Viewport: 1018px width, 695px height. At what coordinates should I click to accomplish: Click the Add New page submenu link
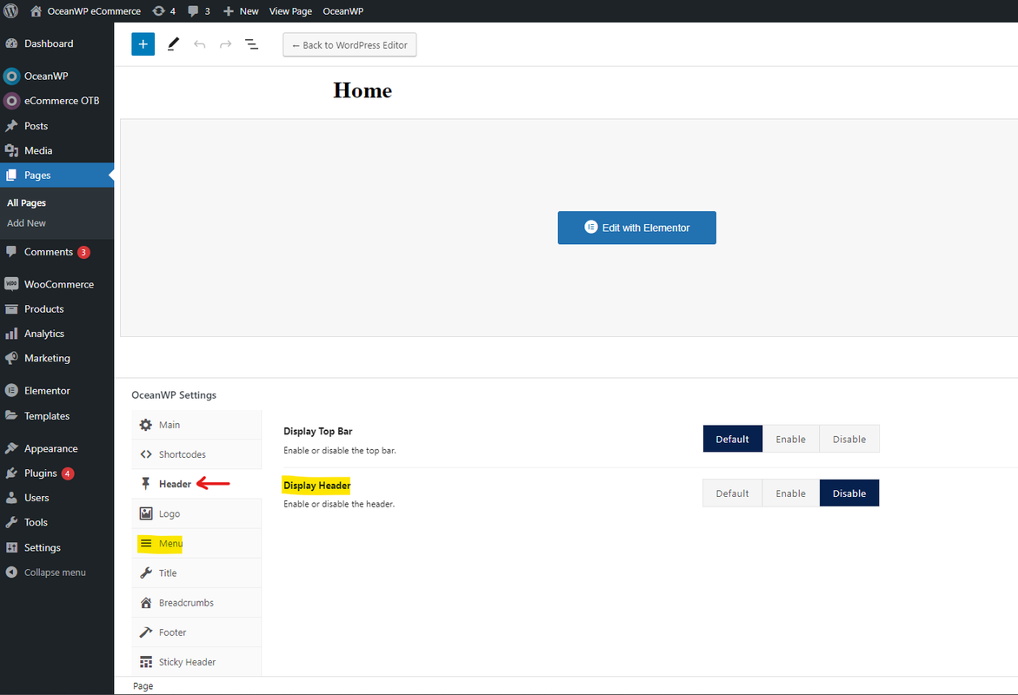click(x=27, y=222)
